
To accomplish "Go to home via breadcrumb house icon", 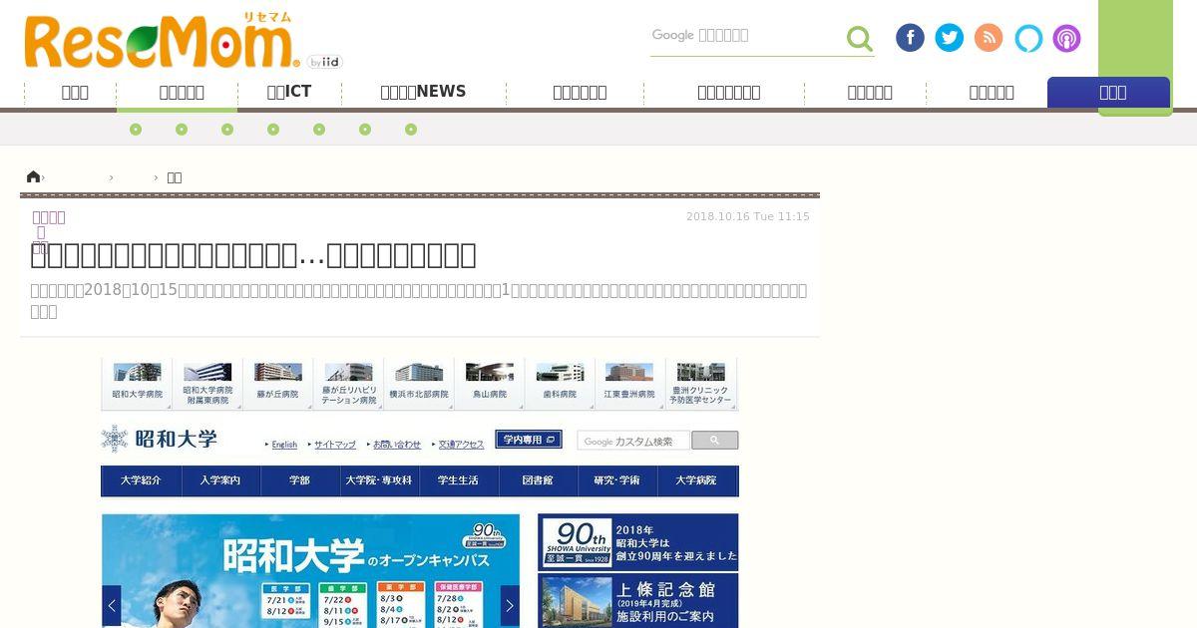I will tap(33, 176).
